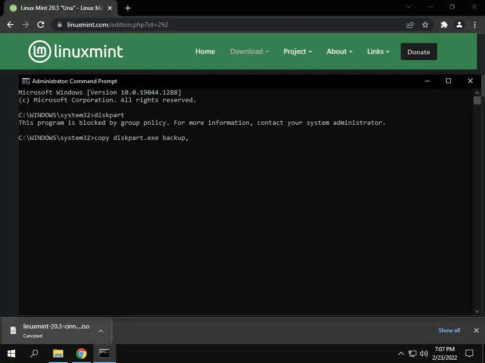Minimize the Command Prompt window
This screenshot has height=363, width=485.
point(427,81)
